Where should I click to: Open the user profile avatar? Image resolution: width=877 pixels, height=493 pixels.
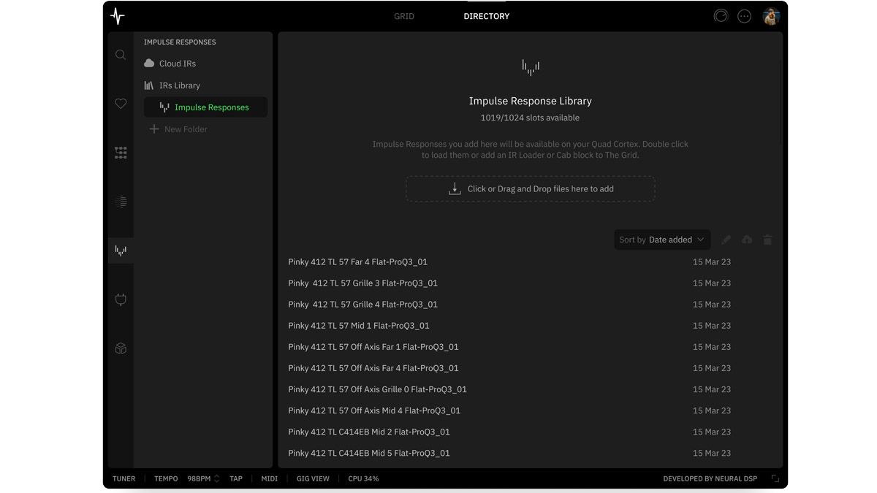pyautogui.click(x=771, y=16)
